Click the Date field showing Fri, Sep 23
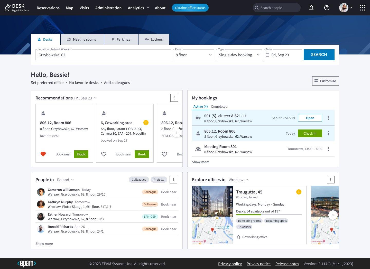 click(x=283, y=55)
